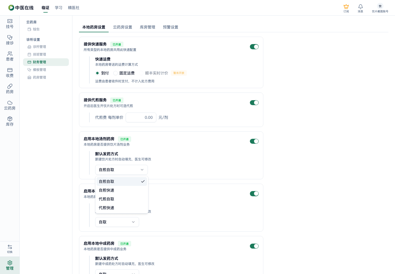Open 财务管理 in the side menu
Image resolution: width=395 pixels, height=274 pixels.
point(46,62)
